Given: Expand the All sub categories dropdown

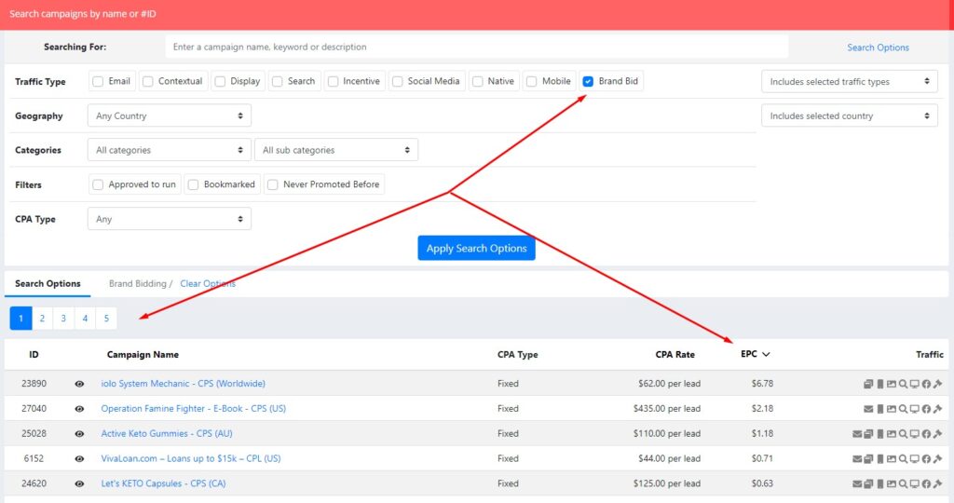Looking at the screenshot, I should click(336, 150).
